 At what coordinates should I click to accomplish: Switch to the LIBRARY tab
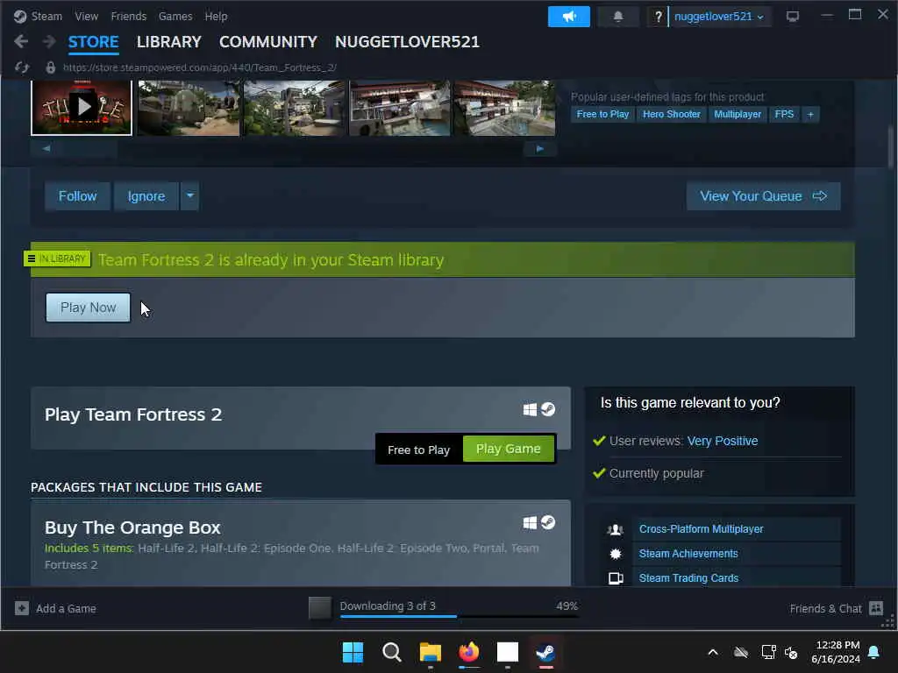tap(169, 42)
